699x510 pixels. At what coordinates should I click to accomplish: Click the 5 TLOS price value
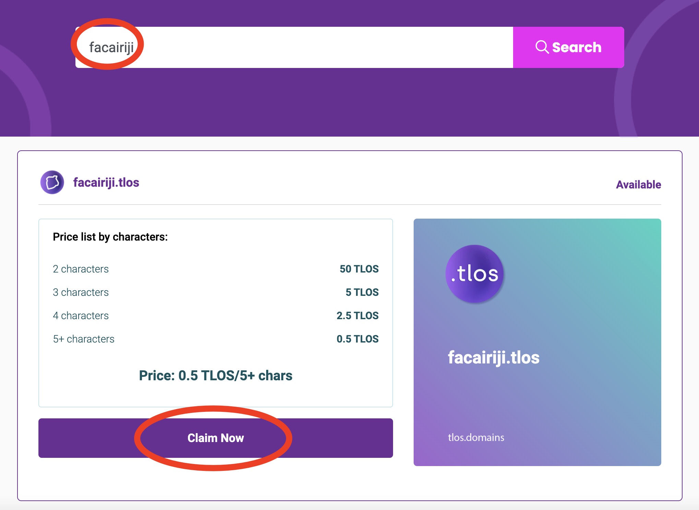pos(362,292)
